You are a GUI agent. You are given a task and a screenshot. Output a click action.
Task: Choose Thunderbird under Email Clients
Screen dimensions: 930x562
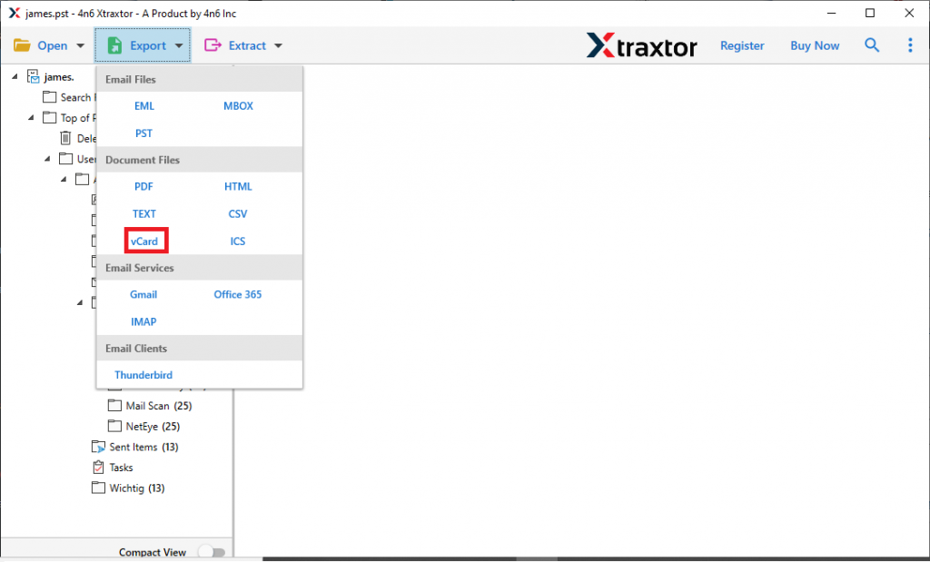pos(143,375)
